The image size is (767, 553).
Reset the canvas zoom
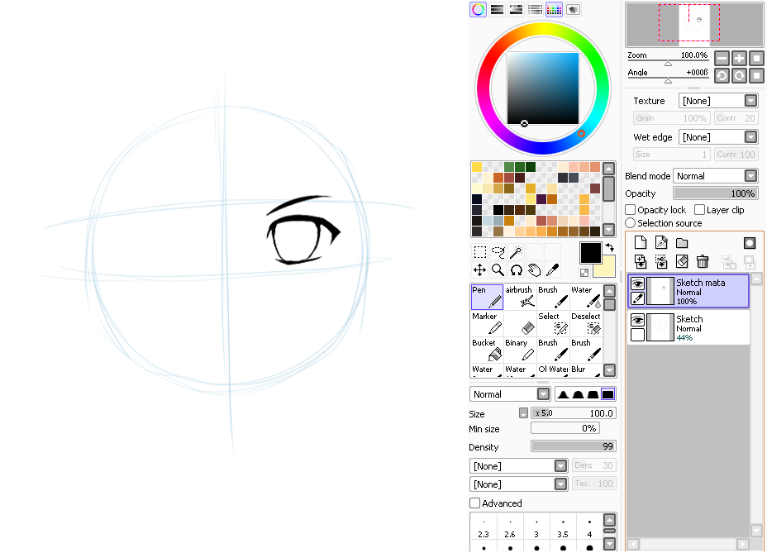click(756, 59)
